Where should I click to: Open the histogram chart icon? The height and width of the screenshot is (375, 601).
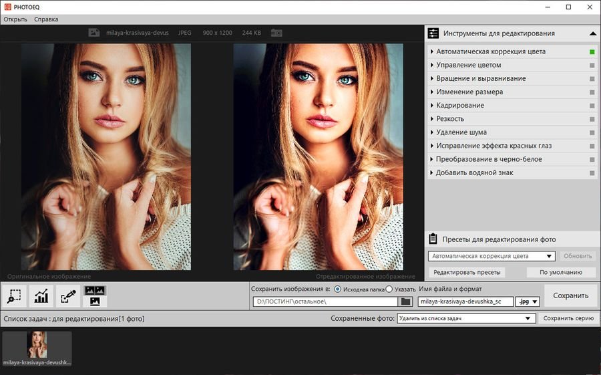[x=41, y=296]
